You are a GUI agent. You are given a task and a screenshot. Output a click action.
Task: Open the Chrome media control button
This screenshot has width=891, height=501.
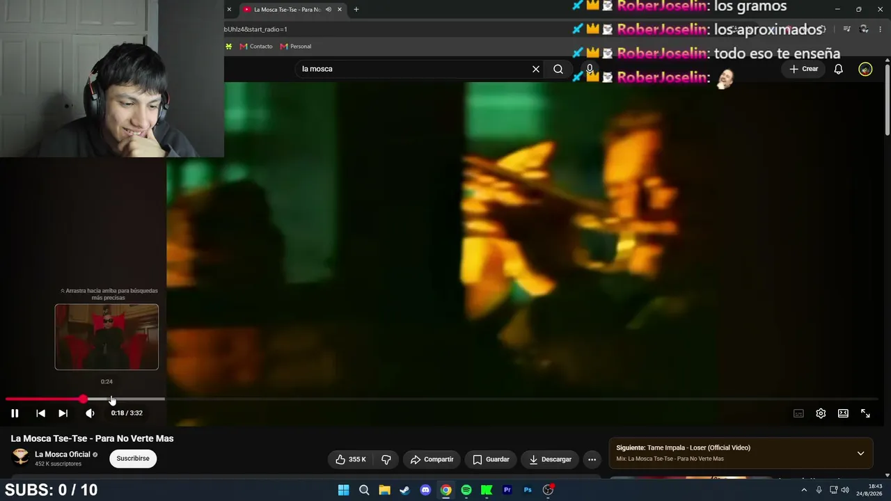(846, 29)
